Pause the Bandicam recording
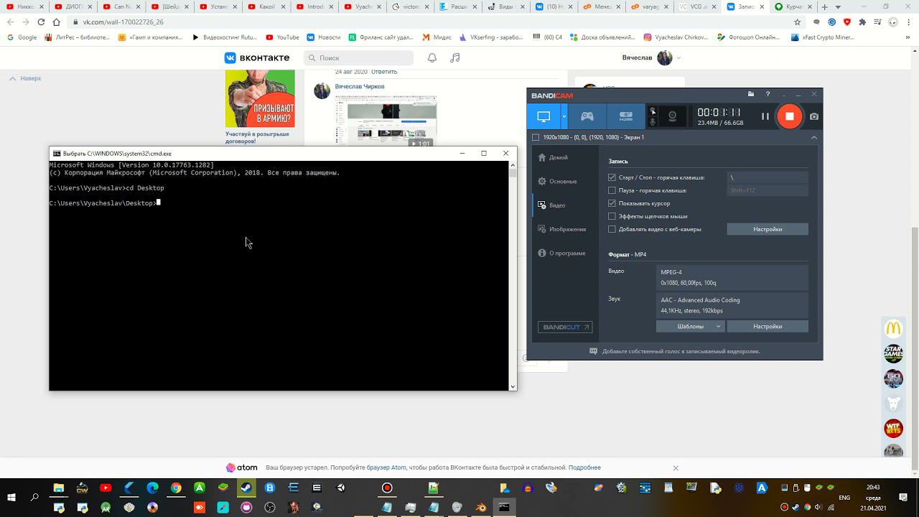The width and height of the screenshot is (919, 517). coord(765,116)
